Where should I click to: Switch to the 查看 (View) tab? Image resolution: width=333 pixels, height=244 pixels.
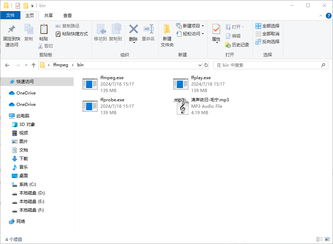point(68,15)
